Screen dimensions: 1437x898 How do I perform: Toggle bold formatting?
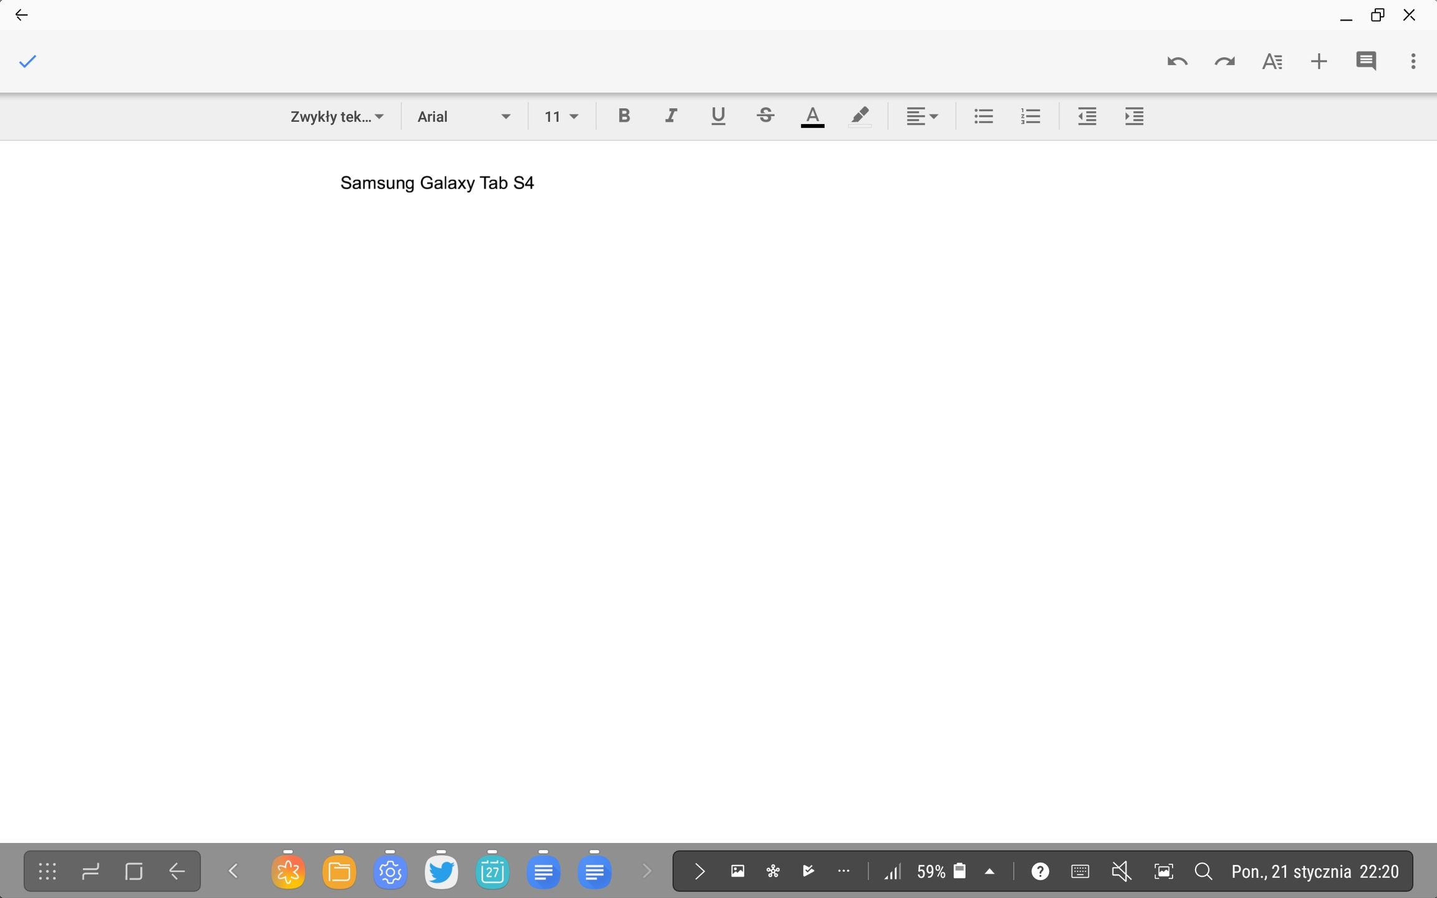click(624, 115)
